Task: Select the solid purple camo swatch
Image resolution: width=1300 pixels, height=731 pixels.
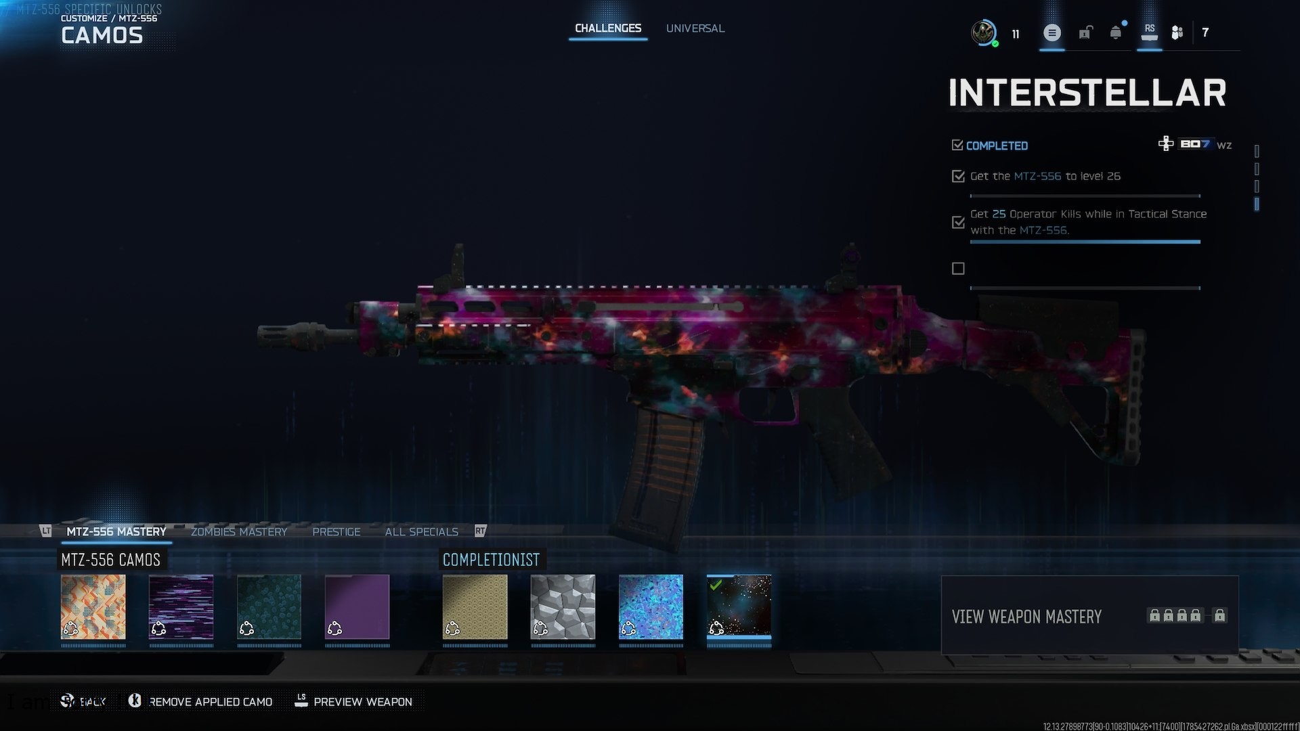Action: point(357,607)
